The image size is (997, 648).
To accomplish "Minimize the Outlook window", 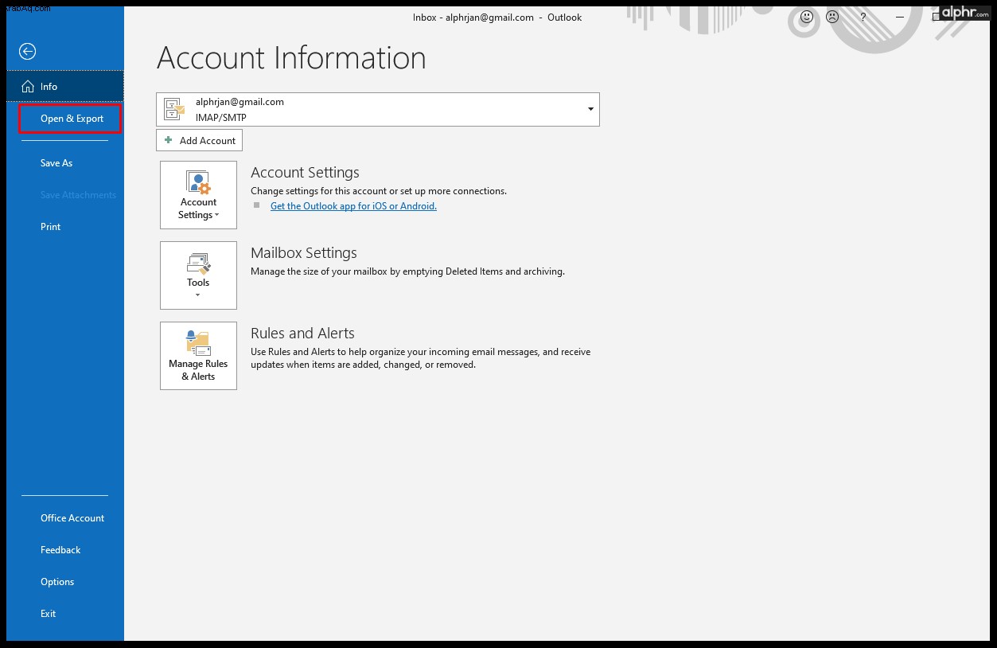I will click(900, 17).
